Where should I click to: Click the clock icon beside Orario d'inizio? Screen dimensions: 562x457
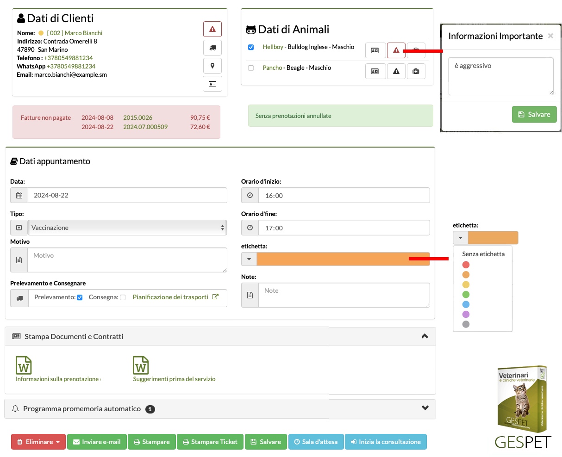pos(250,195)
